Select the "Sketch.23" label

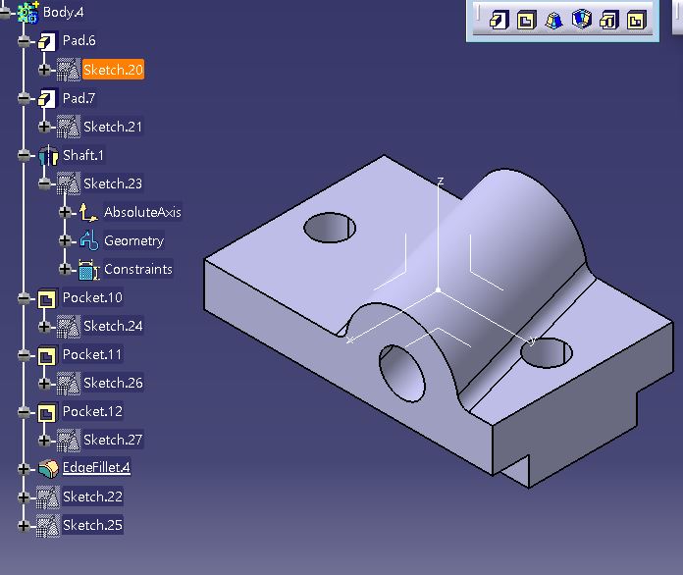click(x=113, y=183)
